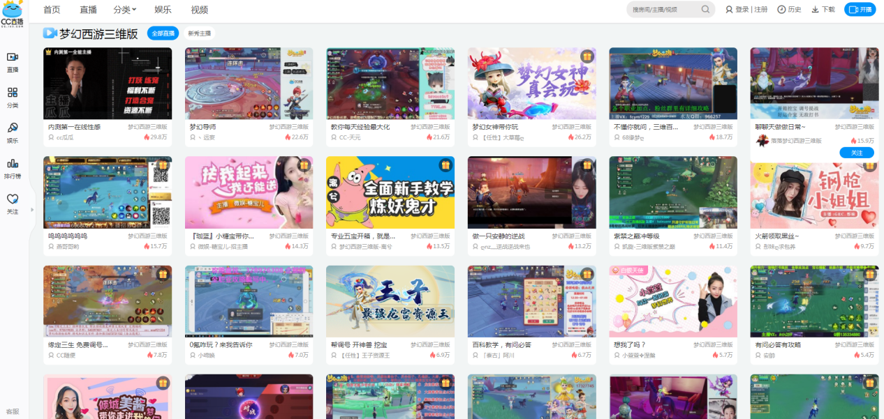Image resolution: width=884 pixels, height=419 pixels.
Task: Click the 关注 follow button on stream card
Action: 857,153
